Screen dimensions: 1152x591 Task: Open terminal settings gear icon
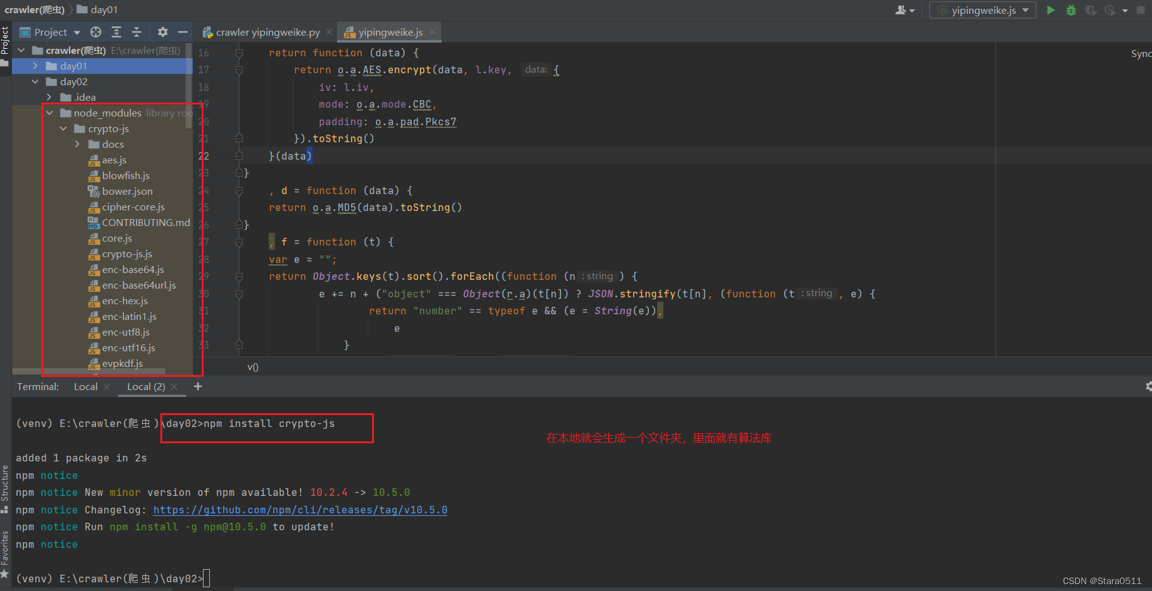1148,386
